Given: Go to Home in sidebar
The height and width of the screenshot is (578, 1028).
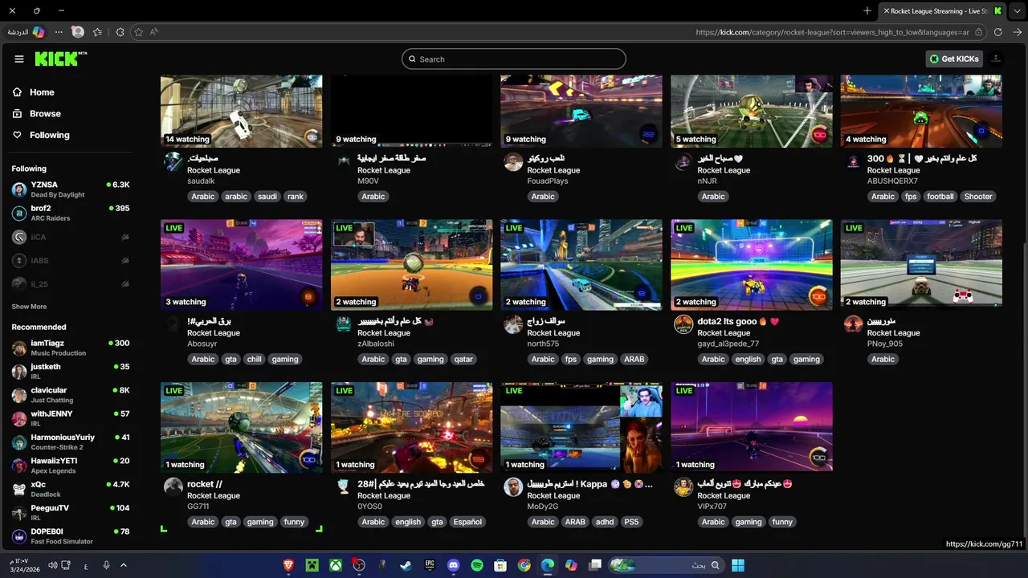Looking at the screenshot, I should tap(42, 92).
